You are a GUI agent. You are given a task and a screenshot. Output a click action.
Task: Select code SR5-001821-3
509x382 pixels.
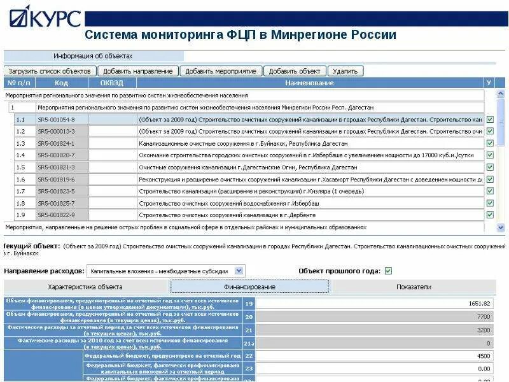(x=62, y=167)
